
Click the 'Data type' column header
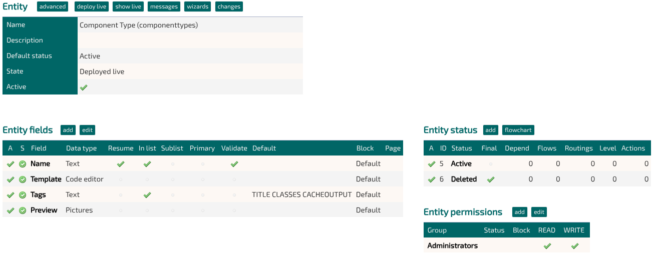pyautogui.click(x=82, y=148)
